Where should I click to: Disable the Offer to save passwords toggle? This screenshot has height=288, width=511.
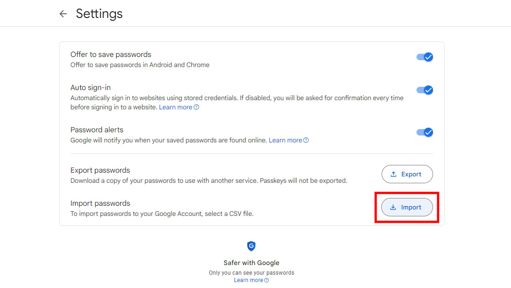tap(425, 57)
